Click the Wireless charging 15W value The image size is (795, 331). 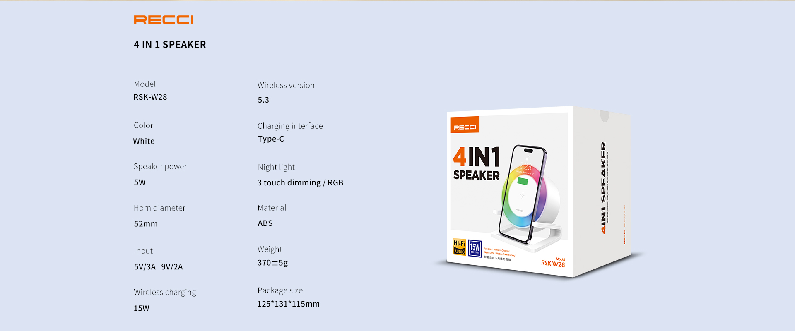pos(141,308)
